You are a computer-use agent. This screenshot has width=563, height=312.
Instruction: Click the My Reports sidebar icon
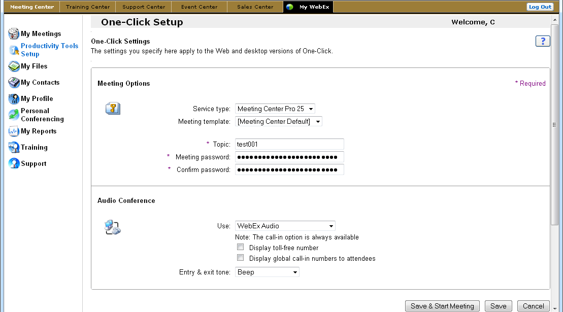tap(14, 131)
